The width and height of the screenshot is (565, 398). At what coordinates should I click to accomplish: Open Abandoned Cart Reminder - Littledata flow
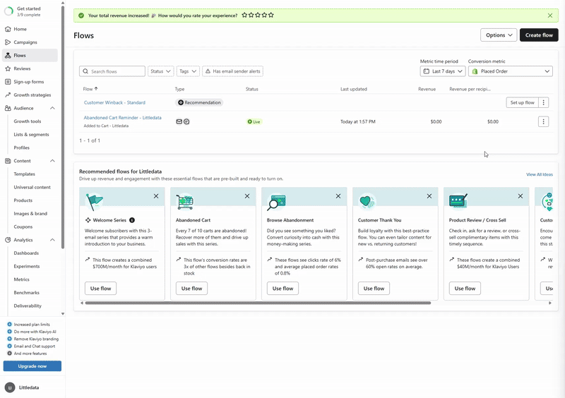point(122,118)
